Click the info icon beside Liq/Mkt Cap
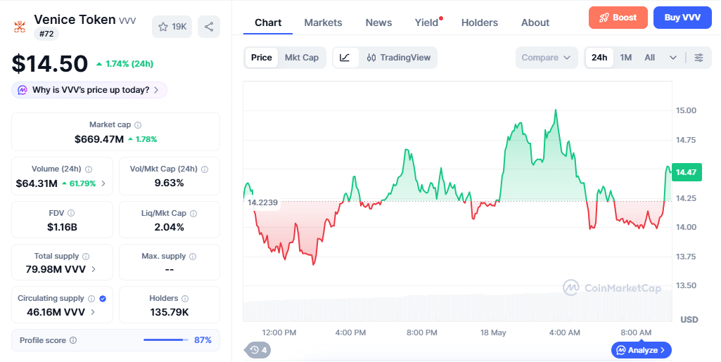This screenshot has height=362, width=721. (193, 213)
